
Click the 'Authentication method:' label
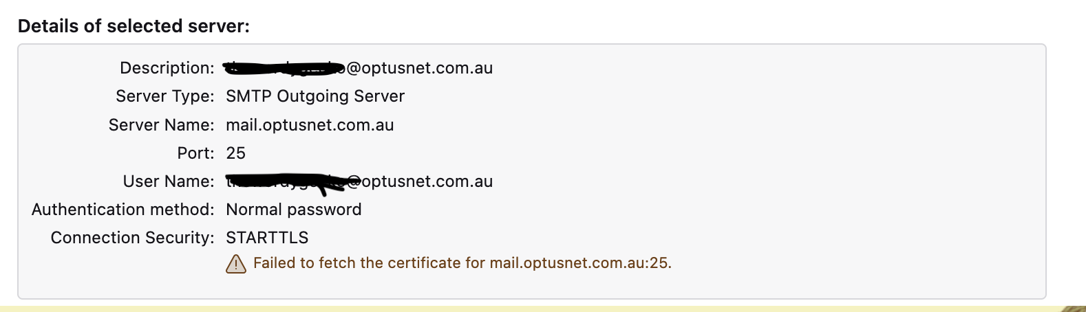tap(123, 210)
